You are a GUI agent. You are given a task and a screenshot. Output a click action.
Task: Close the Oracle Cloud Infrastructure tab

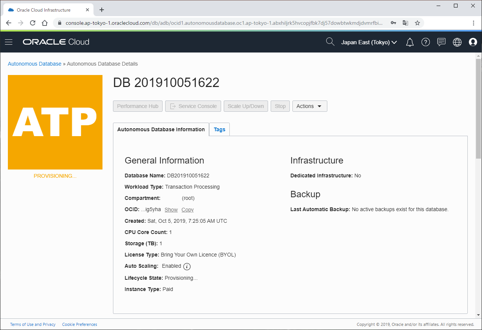pyautogui.click(x=87, y=10)
